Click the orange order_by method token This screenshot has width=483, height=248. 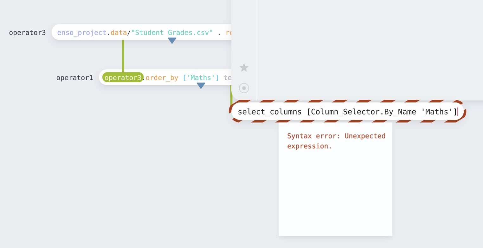[161, 77]
